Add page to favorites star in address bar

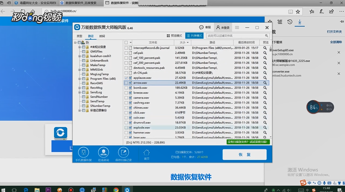pyautogui.click(x=298, y=12)
